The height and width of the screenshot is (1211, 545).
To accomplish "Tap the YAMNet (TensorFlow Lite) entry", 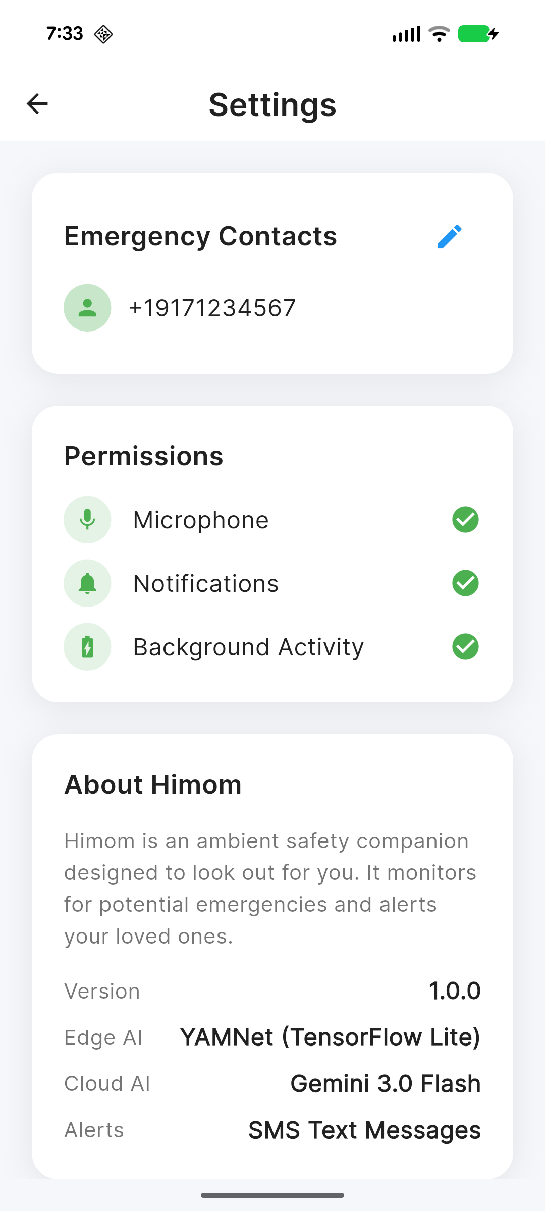I will click(330, 1037).
